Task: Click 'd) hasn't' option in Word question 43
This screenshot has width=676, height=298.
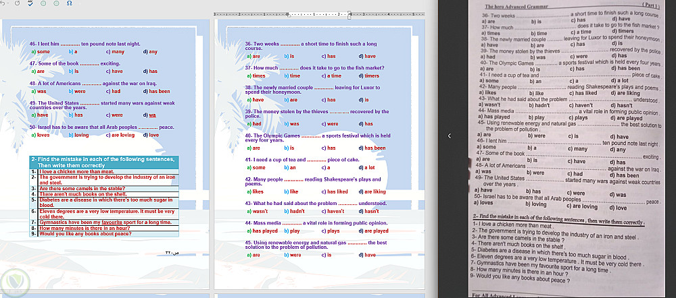Action: tap(368, 211)
